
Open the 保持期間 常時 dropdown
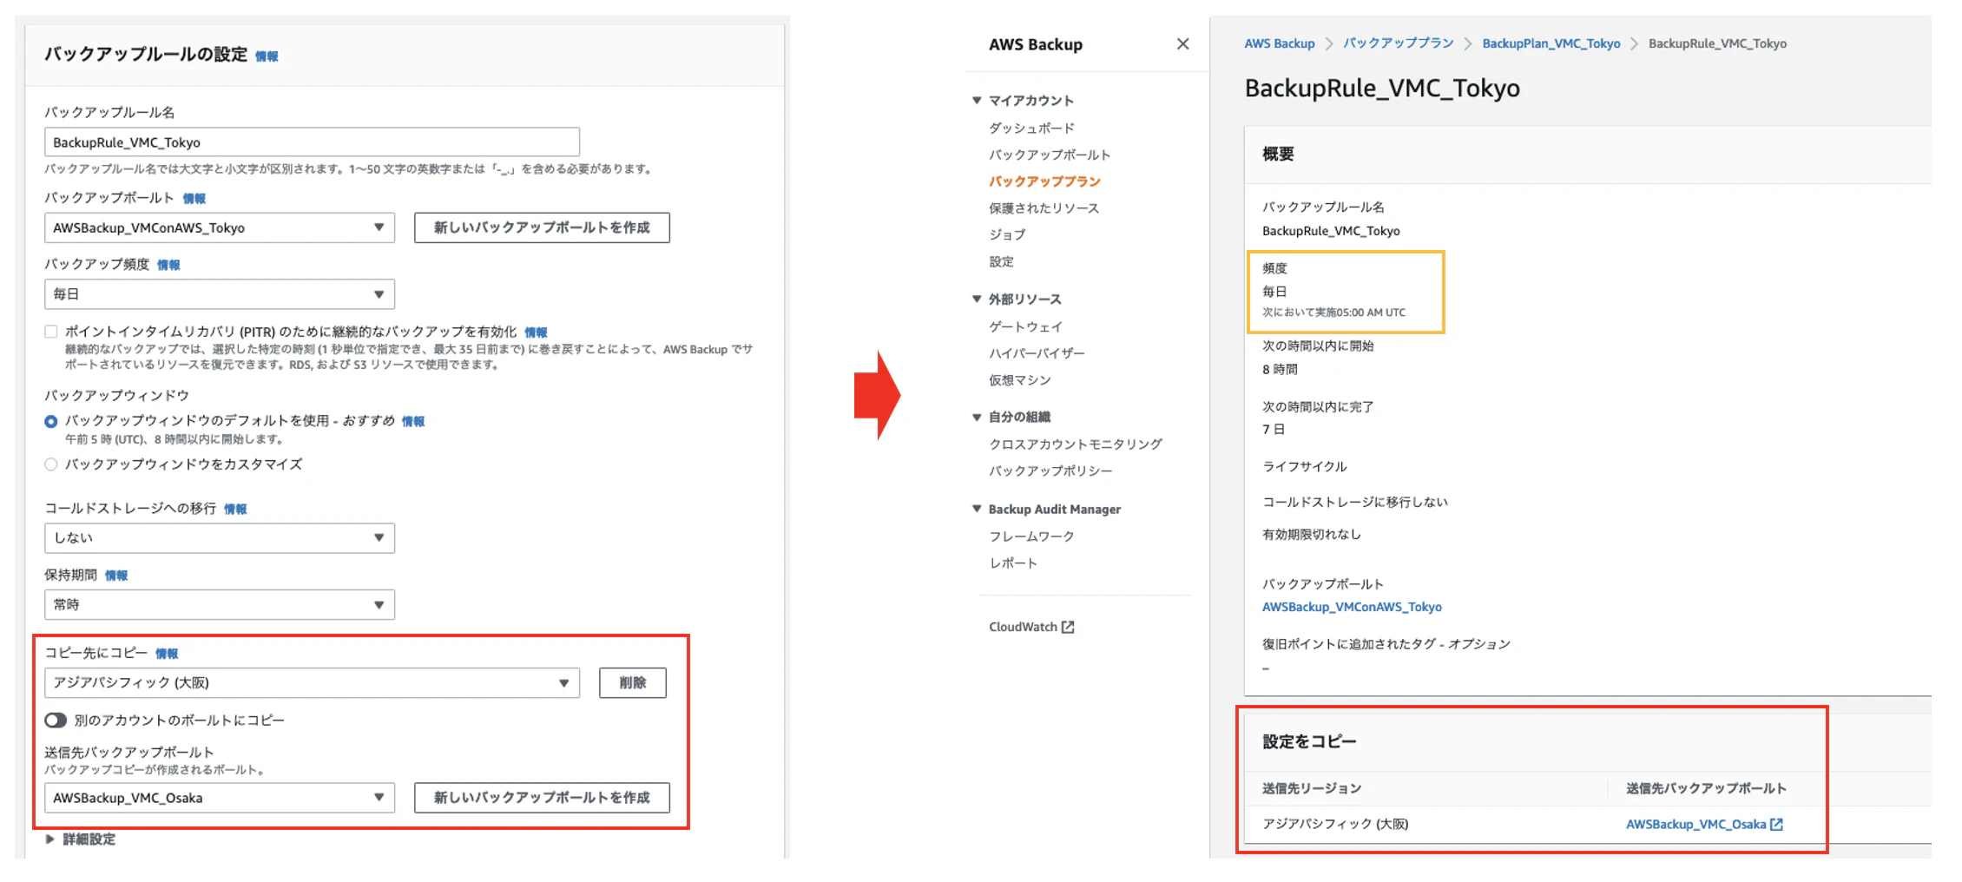pos(220,604)
